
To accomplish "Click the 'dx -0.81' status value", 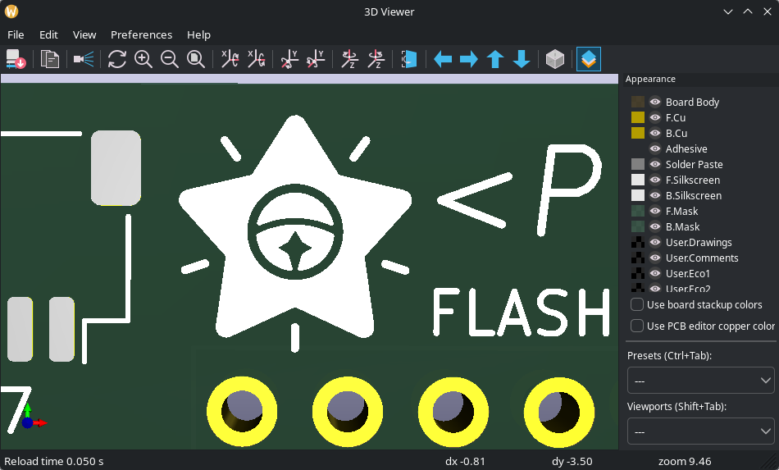I will (x=465, y=462).
